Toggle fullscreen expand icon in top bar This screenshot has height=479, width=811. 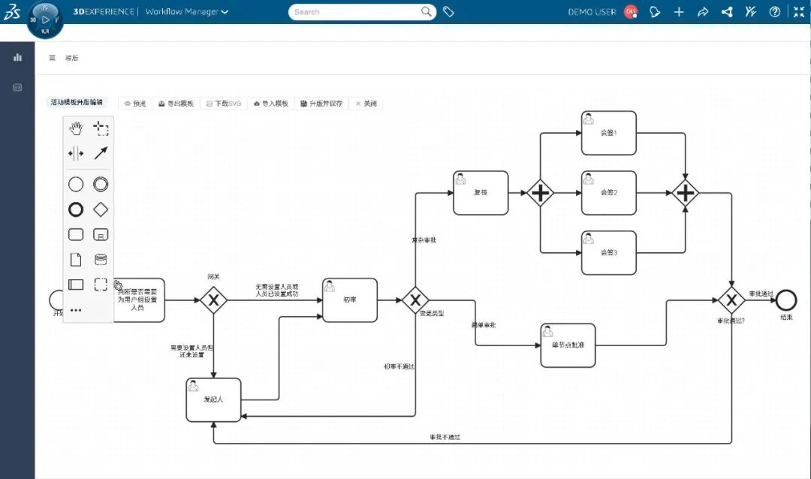point(799,11)
